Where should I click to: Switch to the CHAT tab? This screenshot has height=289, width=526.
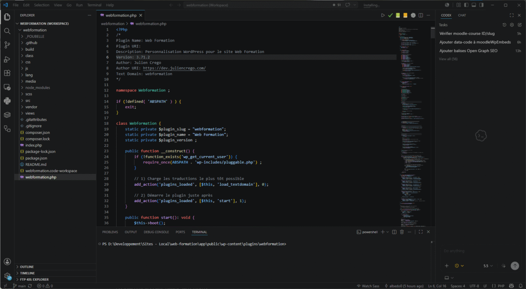[x=462, y=15]
